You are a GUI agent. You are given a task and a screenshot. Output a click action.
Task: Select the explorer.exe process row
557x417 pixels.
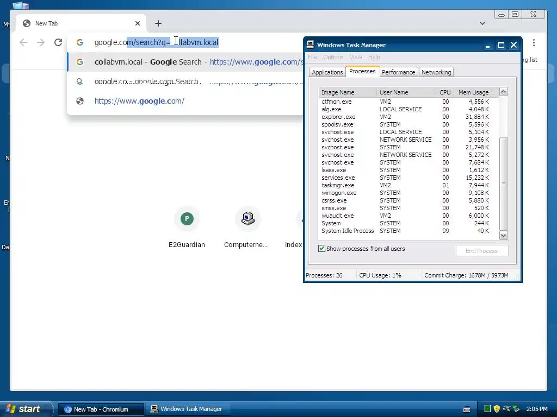tap(405, 117)
